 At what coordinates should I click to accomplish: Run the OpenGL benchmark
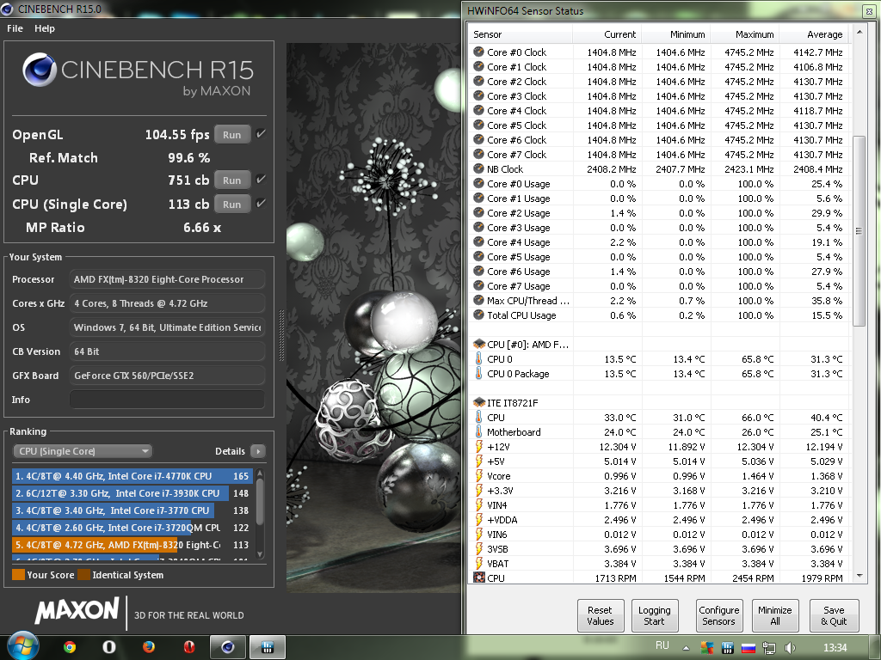232,135
